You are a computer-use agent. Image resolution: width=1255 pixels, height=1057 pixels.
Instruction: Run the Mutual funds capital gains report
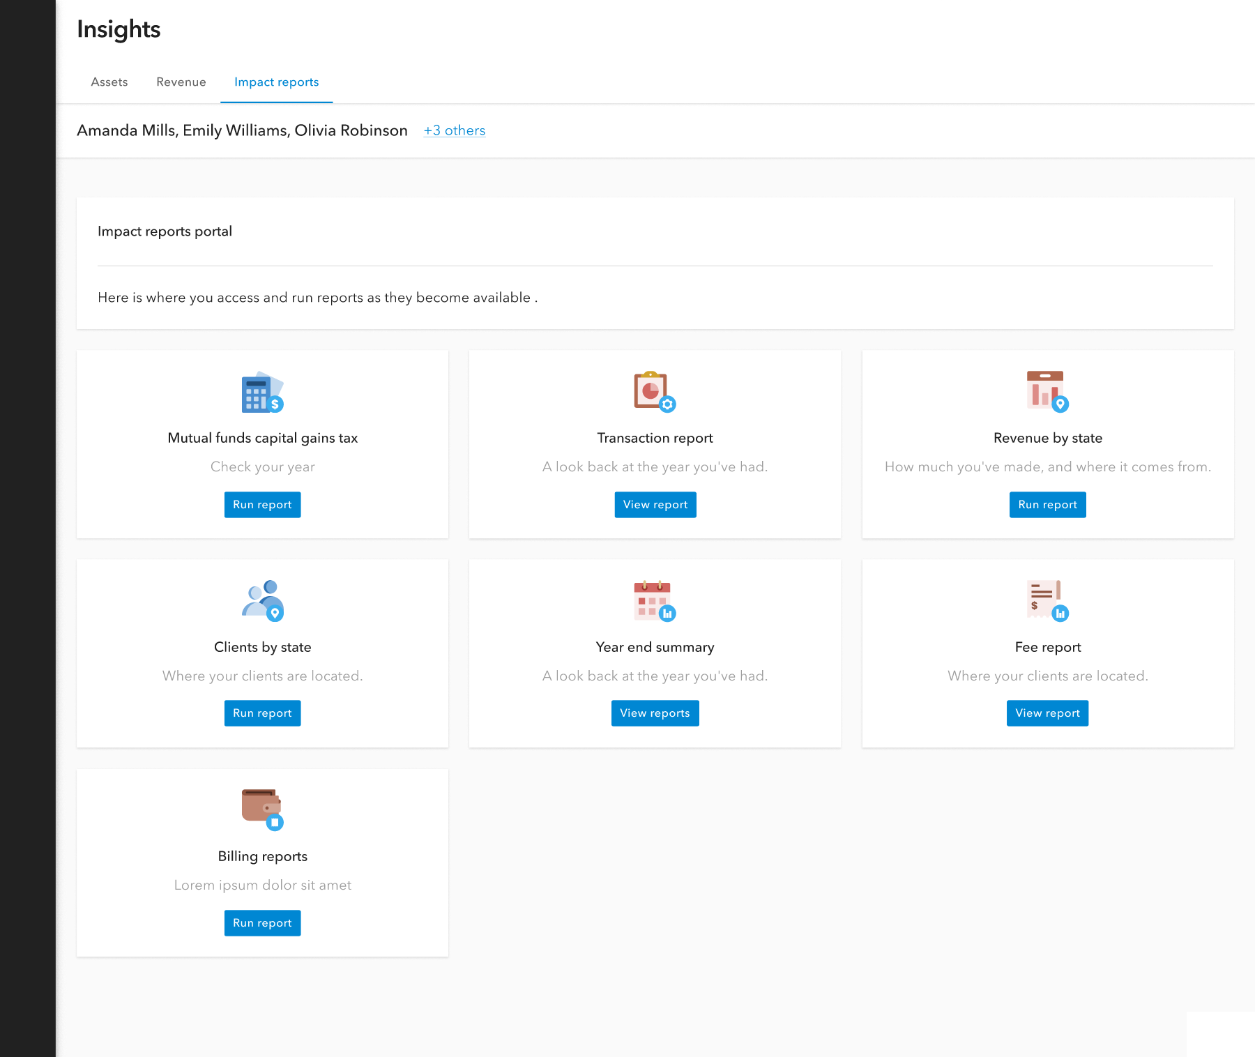[262, 505]
